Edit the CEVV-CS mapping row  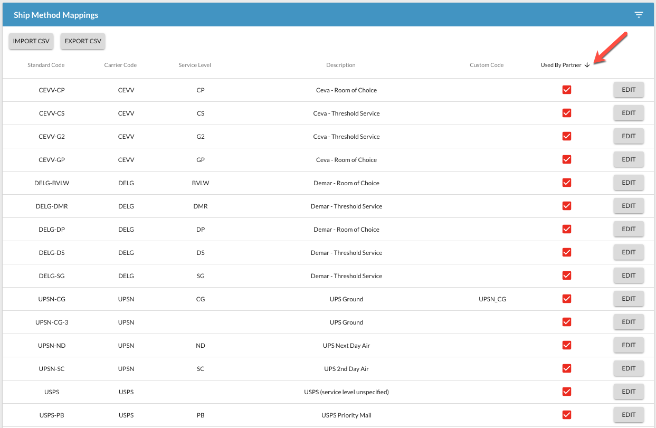point(629,113)
